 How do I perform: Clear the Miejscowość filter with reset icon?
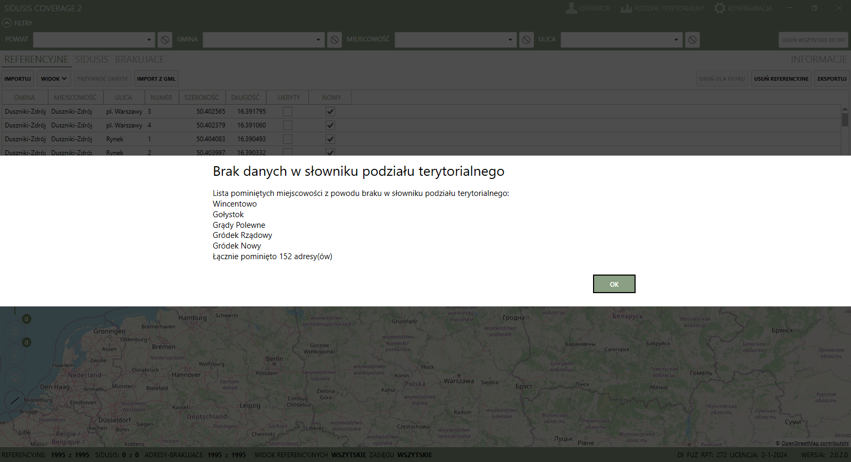click(x=526, y=40)
